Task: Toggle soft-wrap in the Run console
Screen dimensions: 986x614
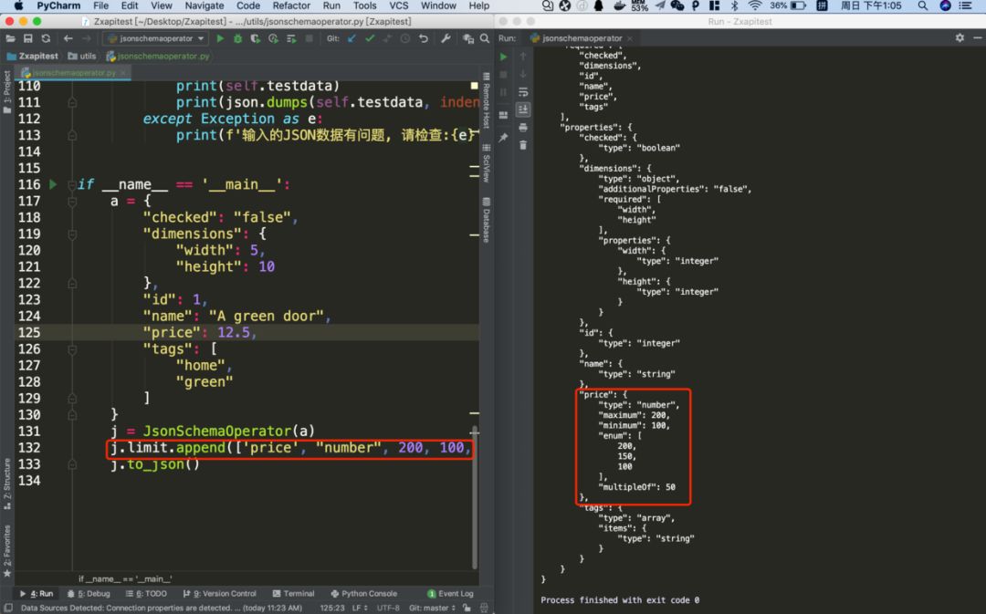Action: [x=523, y=92]
